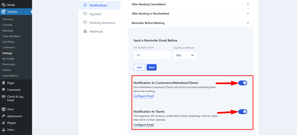This screenshot has width=297, height=135.
Task: Toggle Notification to Customers/Attendees/Clients switch
Action: 243,83
